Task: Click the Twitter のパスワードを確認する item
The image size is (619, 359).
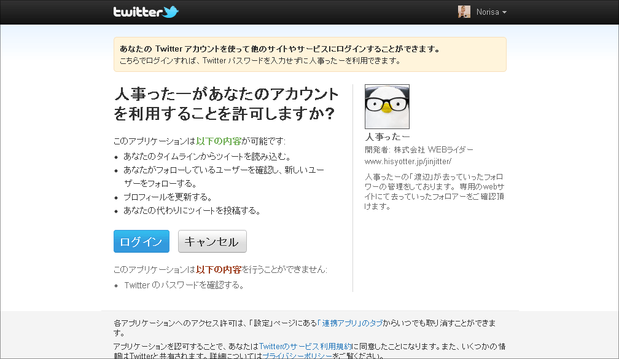Action: 184,285
